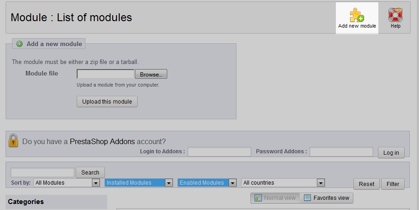The image size is (419, 210).
Task: Switch to Normal view
Action: [x=275, y=198]
